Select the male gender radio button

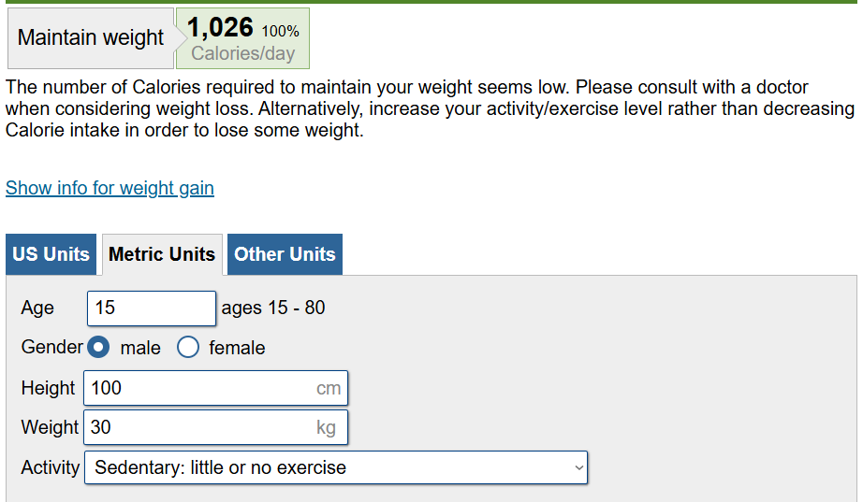(x=98, y=348)
